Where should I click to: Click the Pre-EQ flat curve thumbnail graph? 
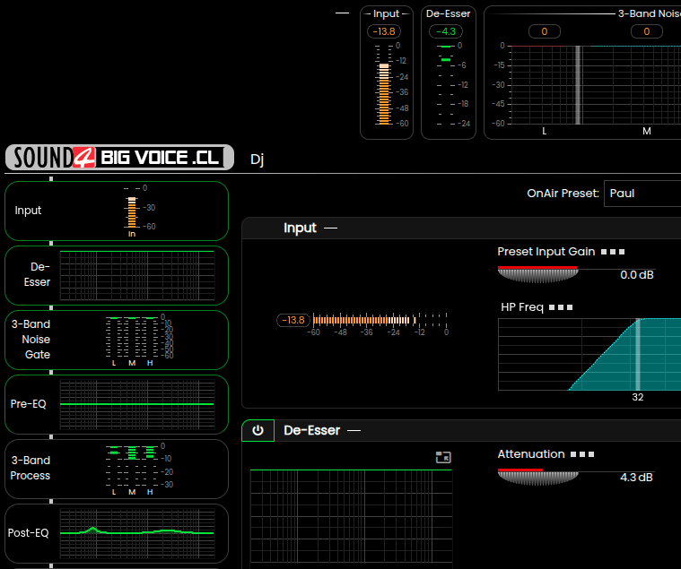click(137, 405)
